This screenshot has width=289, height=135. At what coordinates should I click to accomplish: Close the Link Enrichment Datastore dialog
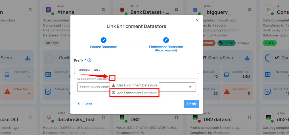point(197,20)
